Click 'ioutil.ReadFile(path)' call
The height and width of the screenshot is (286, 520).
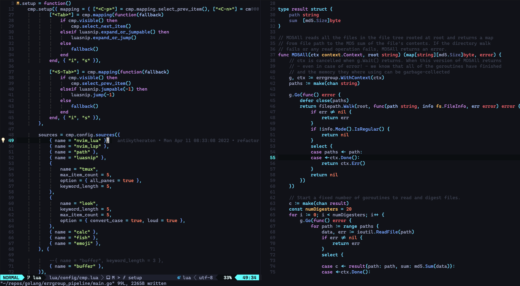click(x=386, y=232)
